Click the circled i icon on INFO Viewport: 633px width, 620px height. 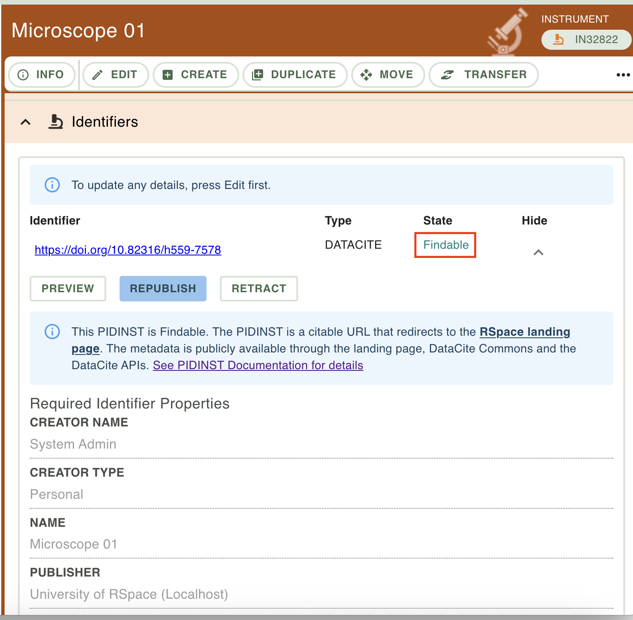[x=23, y=75]
